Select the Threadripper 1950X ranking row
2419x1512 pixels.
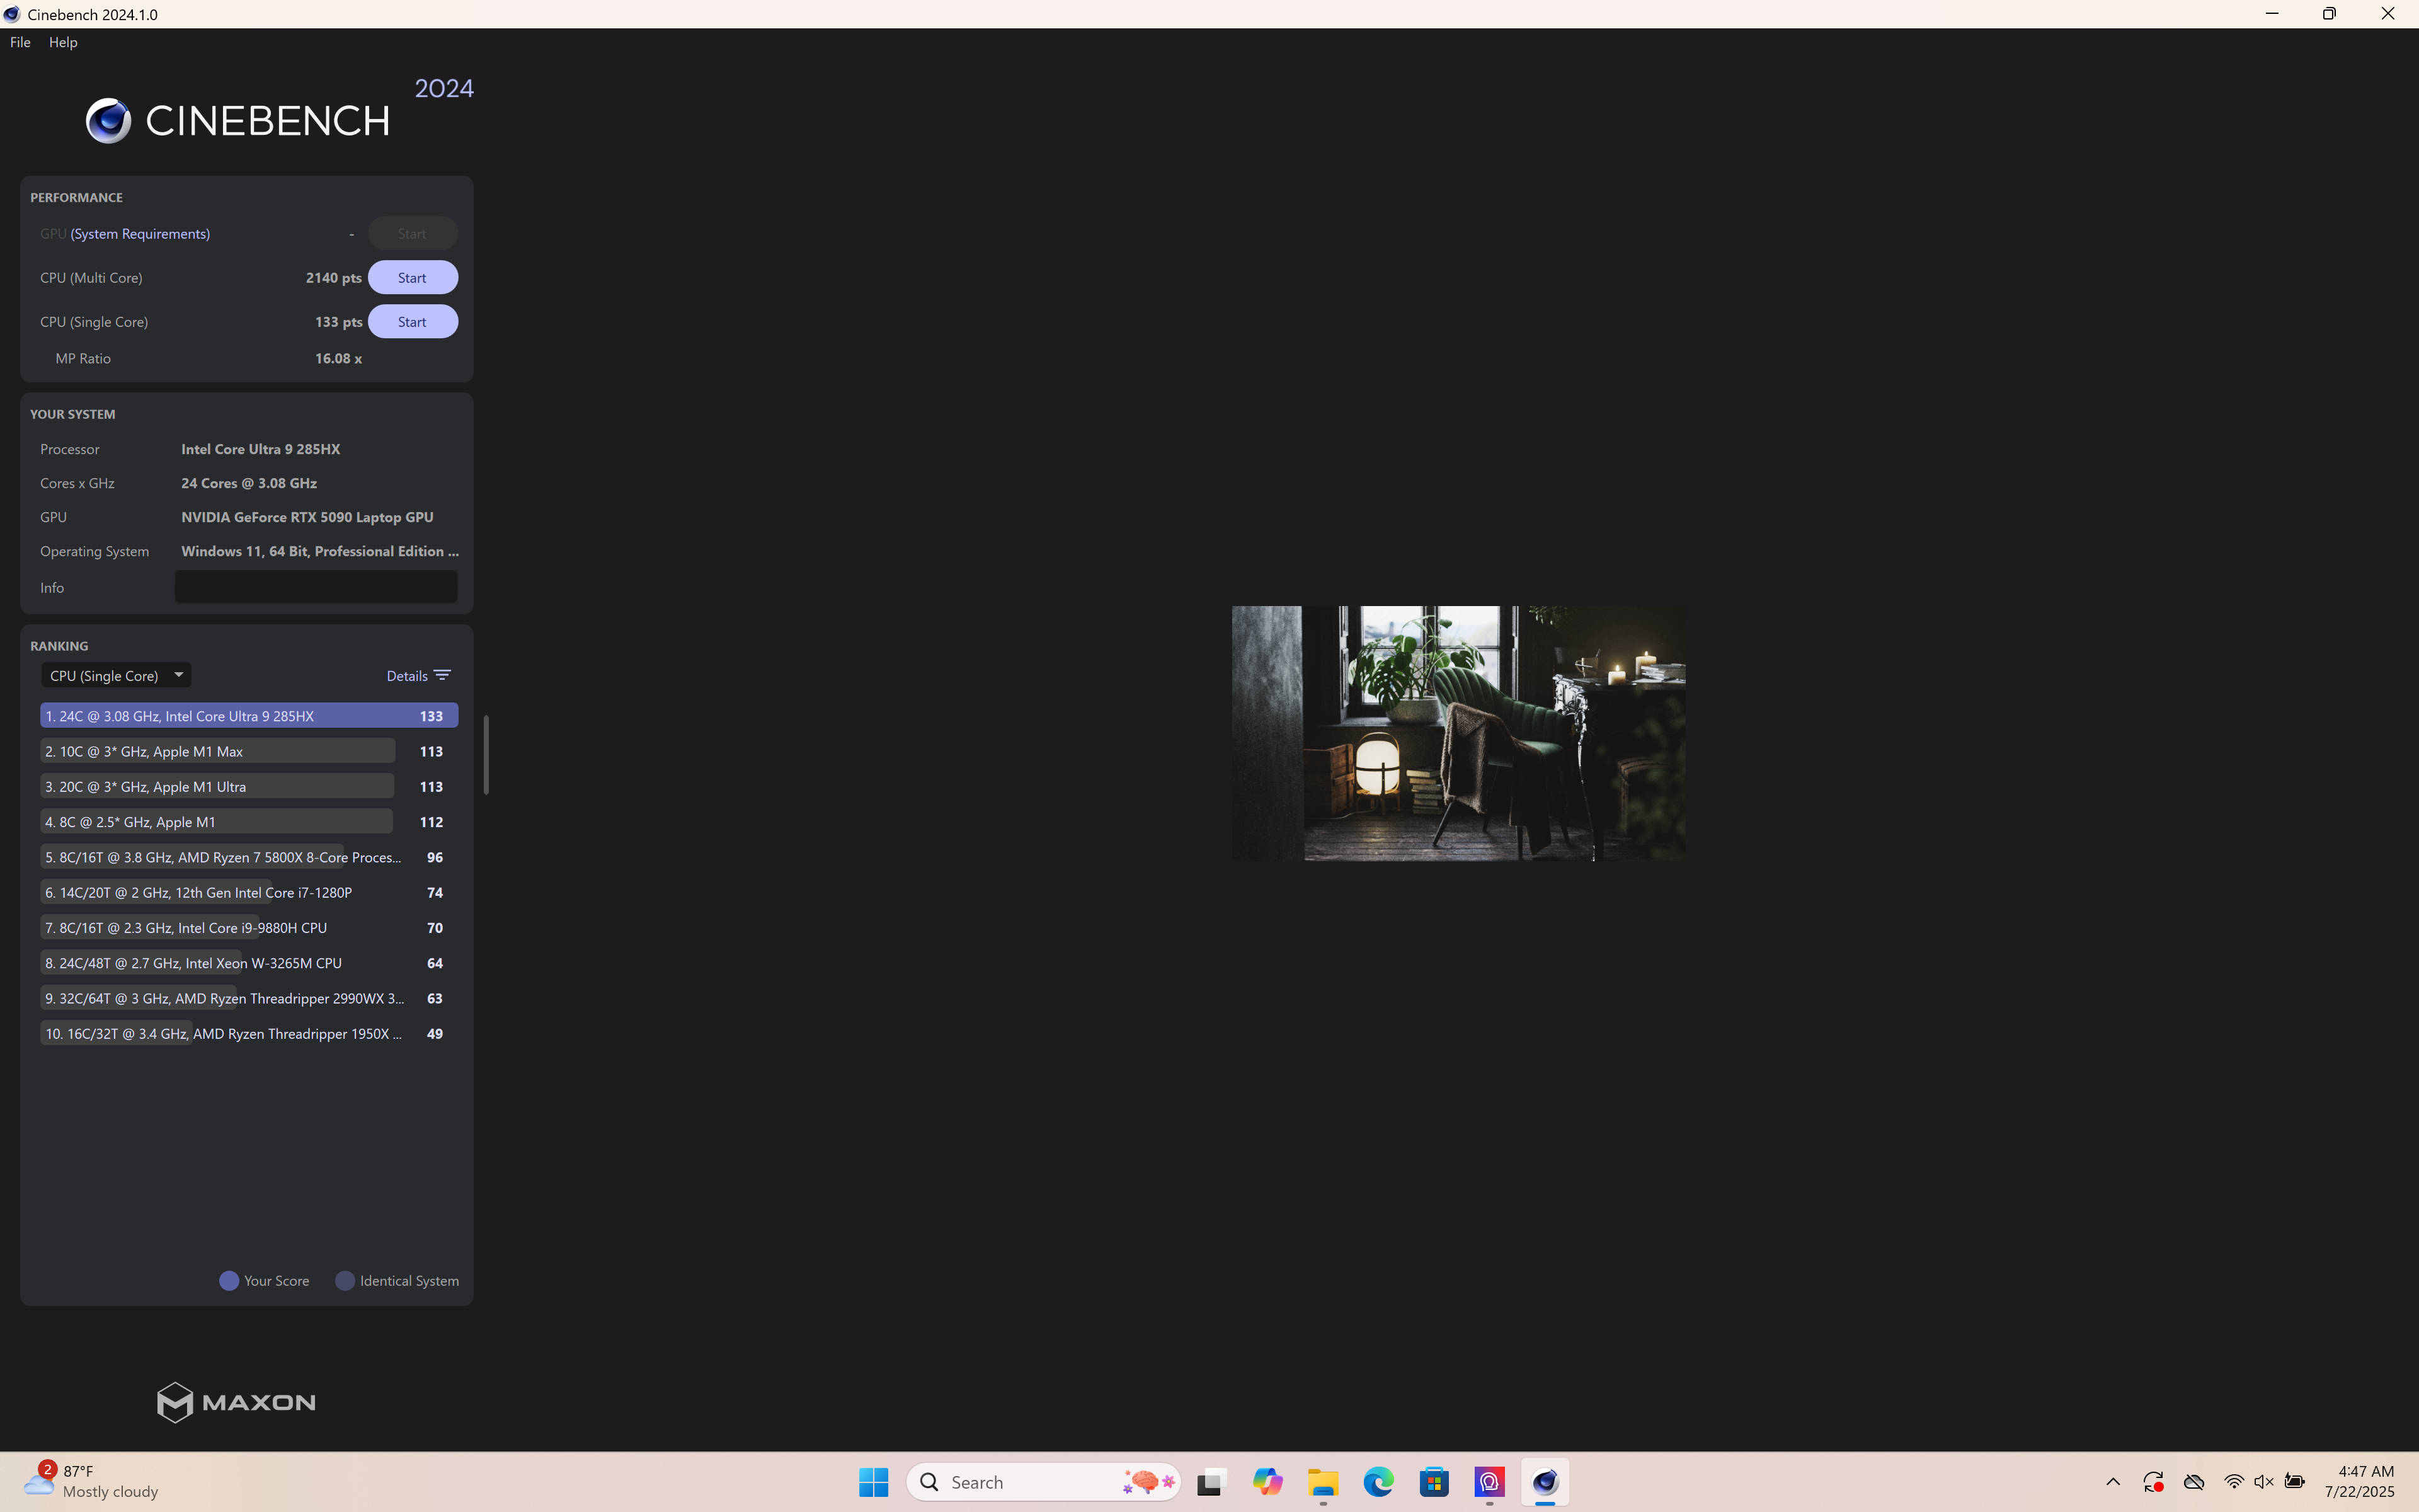[249, 1034]
